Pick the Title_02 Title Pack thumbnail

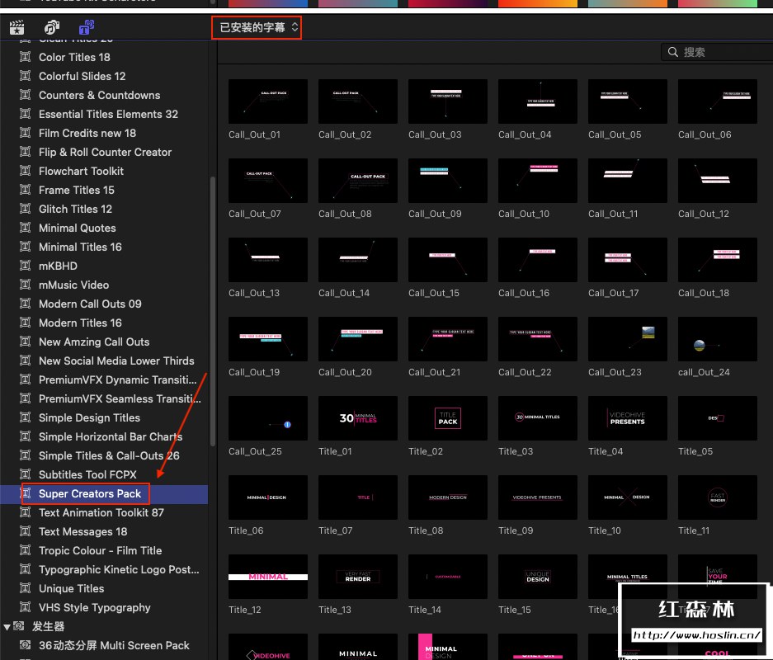[448, 418]
